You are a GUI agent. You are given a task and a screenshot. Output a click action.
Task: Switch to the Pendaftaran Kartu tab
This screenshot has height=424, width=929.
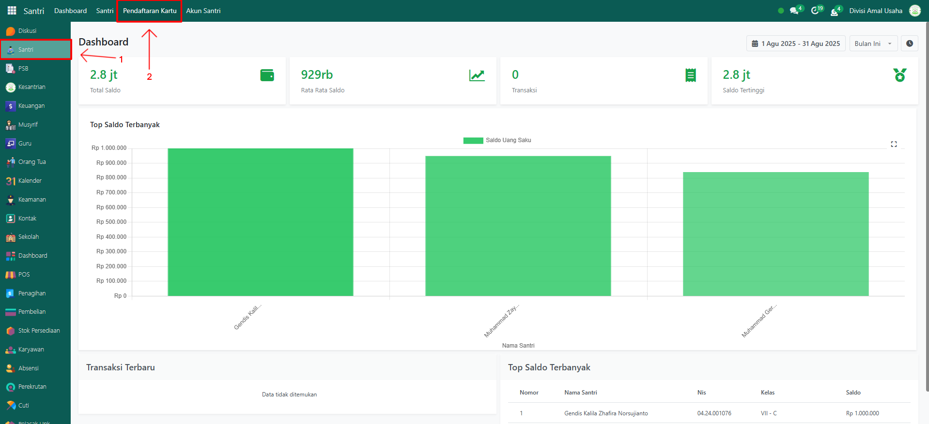pos(149,11)
